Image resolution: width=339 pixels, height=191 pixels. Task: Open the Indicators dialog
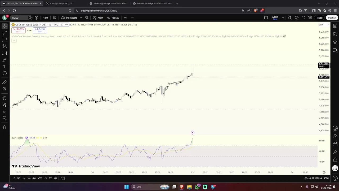pos(69,18)
